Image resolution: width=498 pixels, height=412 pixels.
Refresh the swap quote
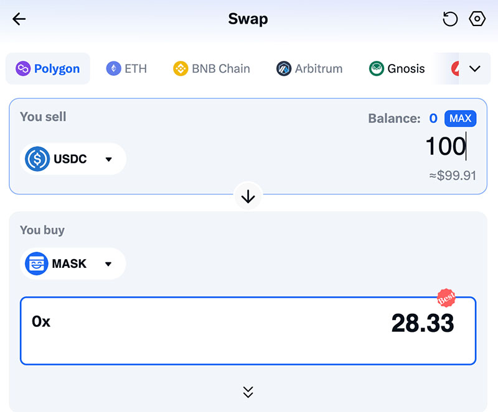(x=450, y=19)
